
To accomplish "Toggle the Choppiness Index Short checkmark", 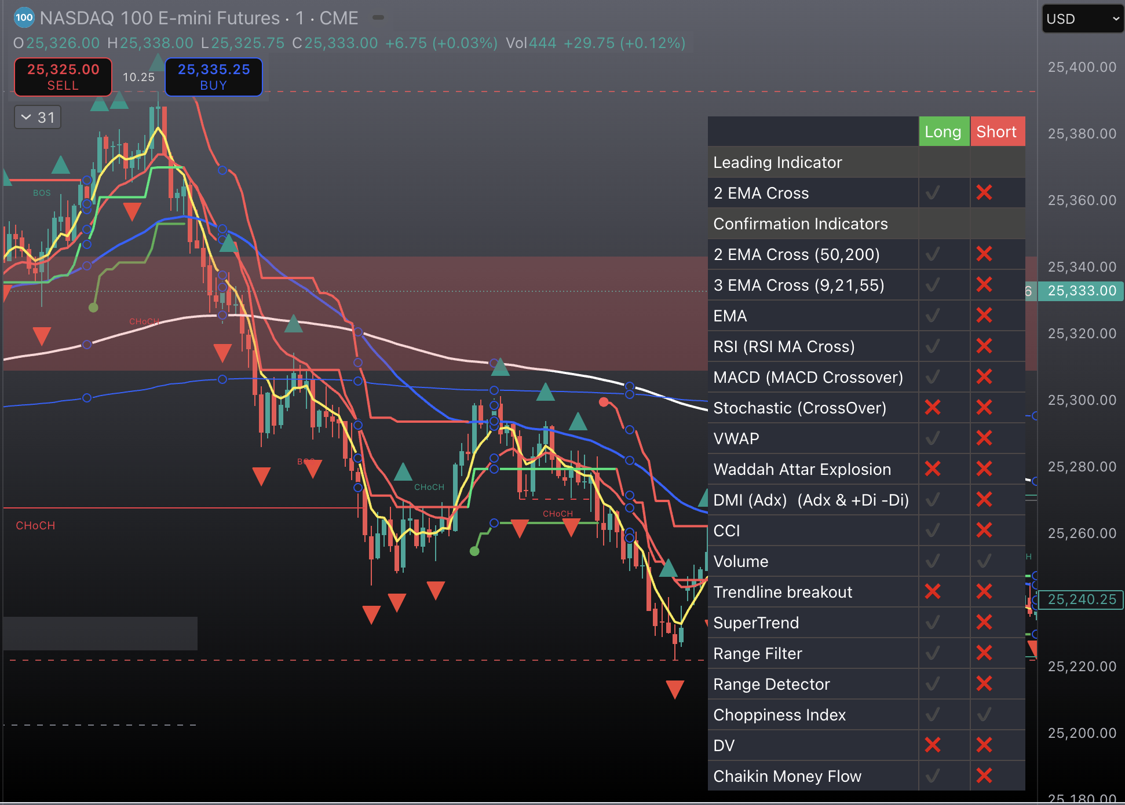I will (984, 715).
